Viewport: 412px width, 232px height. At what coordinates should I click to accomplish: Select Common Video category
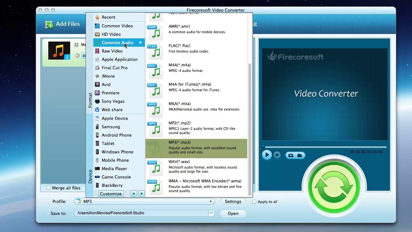click(119, 26)
